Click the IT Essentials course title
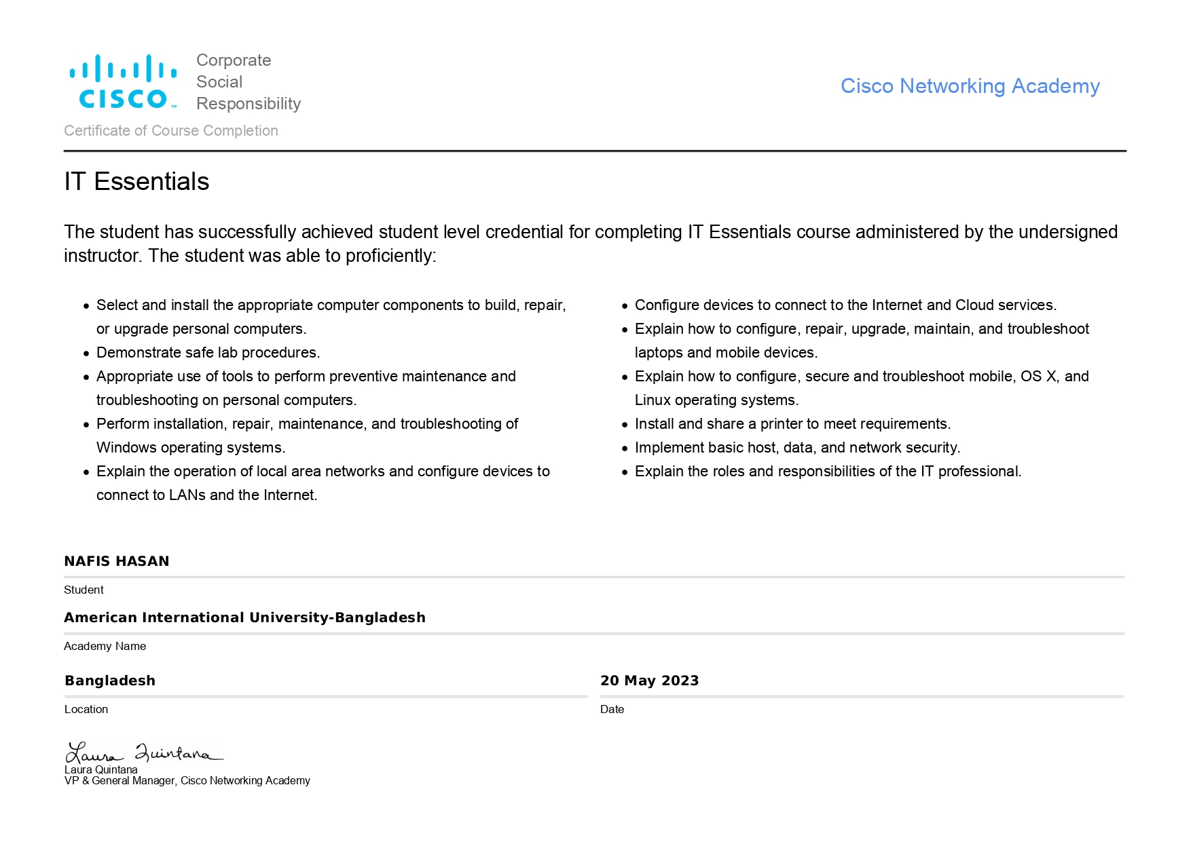1191x842 pixels. coord(136,182)
